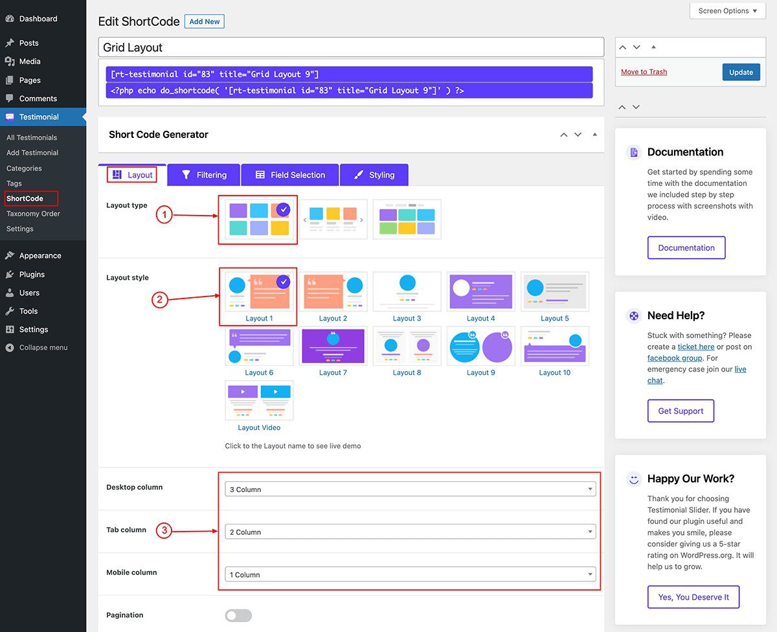The width and height of the screenshot is (777, 632).
Task: Click the Need Help lifesaver icon
Action: (x=633, y=316)
